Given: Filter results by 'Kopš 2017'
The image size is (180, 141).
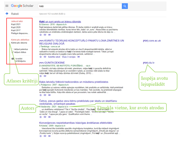Looking at the screenshot, I should [x=16, y=30].
